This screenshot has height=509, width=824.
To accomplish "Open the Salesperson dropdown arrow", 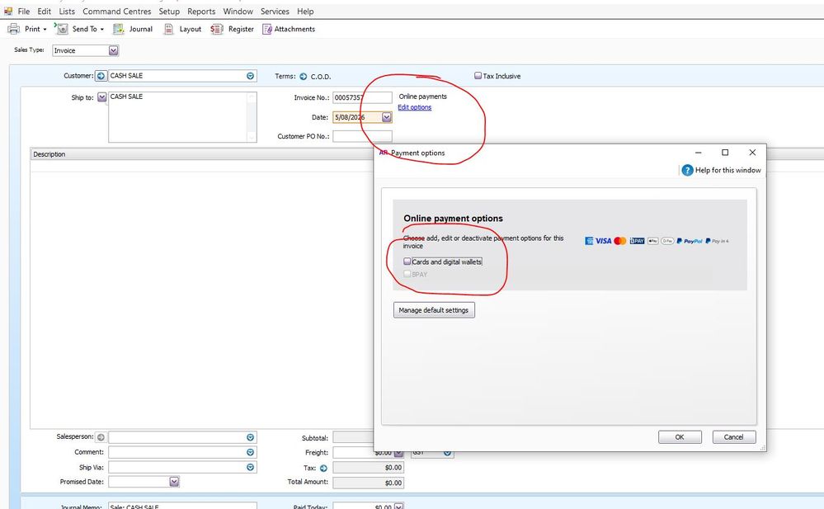I will (250, 437).
